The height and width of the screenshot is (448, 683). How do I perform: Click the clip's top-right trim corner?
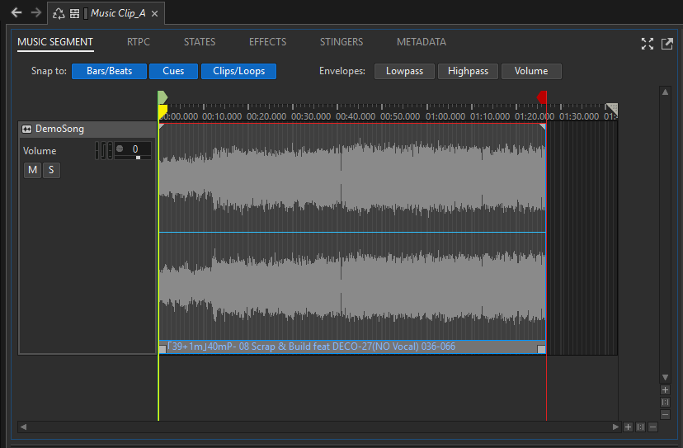click(x=543, y=126)
